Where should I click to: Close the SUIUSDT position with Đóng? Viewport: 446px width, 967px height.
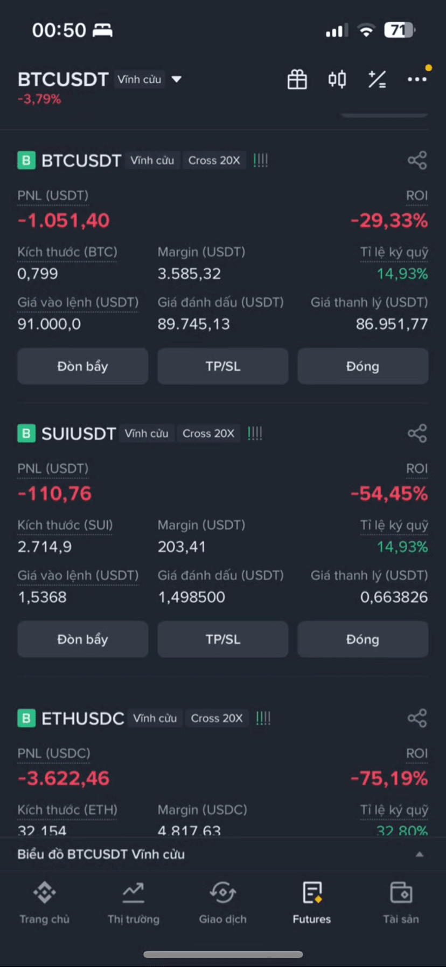363,639
